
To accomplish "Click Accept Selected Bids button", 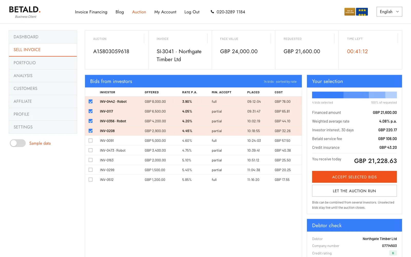I will point(354,177).
